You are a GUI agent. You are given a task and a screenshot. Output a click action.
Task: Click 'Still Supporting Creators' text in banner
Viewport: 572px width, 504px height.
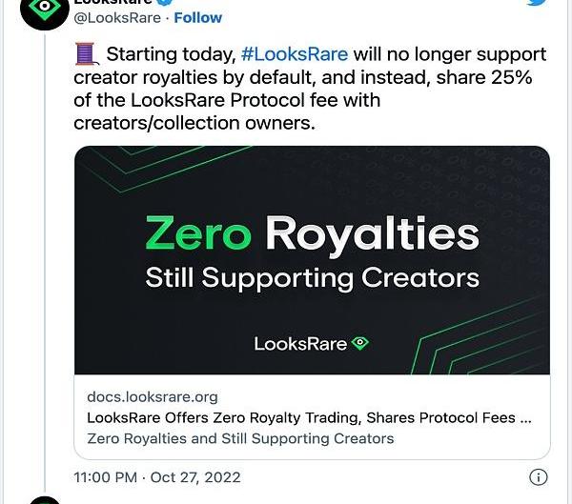[x=312, y=278]
